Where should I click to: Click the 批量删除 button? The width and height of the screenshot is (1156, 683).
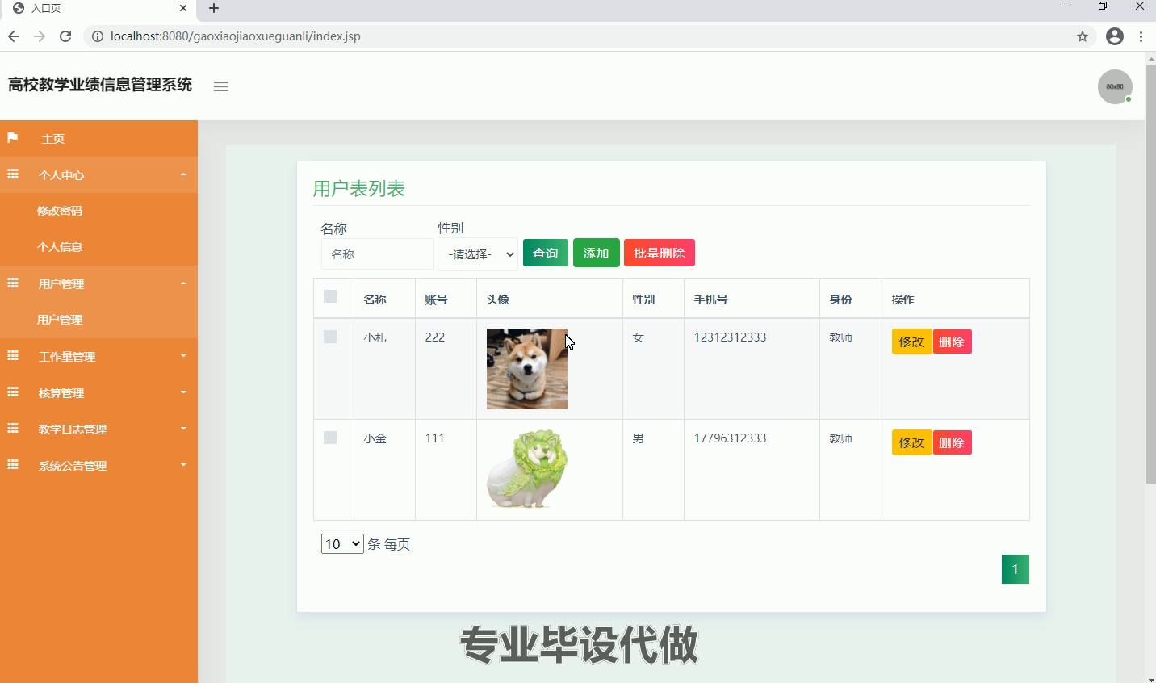click(660, 253)
